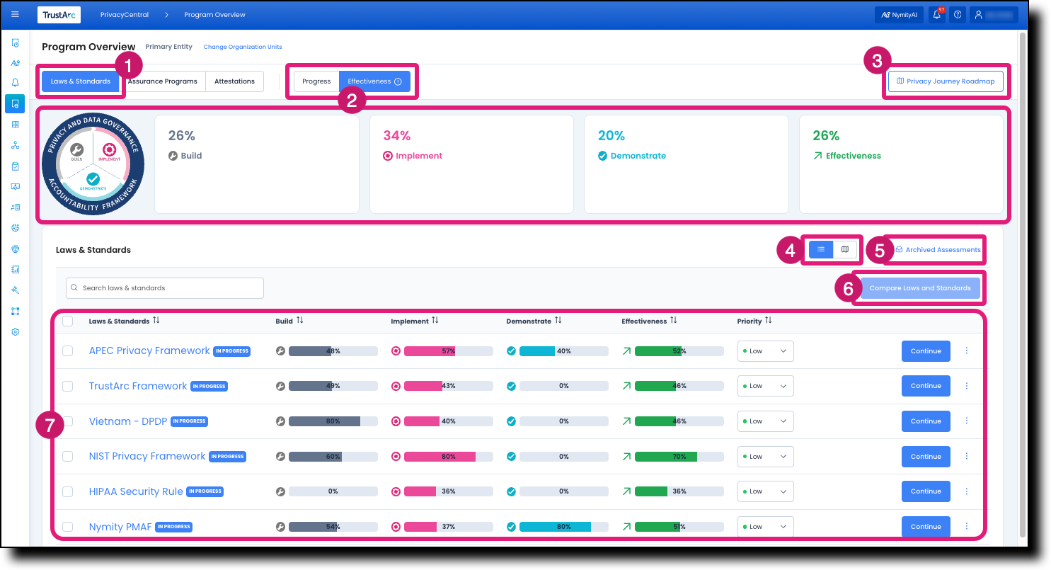Switch to the Assurance Programs tab
The height and width of the screenshot is (570, 1051).
tap(163, 81)
